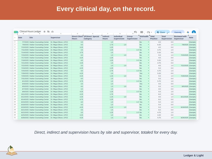Start a Meet call camera icon
The image size is (212, 159).
click(x=148, y=32)
